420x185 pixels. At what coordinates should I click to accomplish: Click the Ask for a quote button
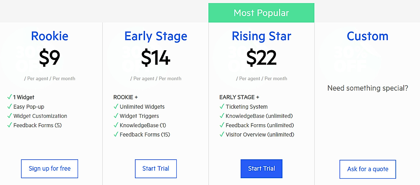click(x=368, y=169)
